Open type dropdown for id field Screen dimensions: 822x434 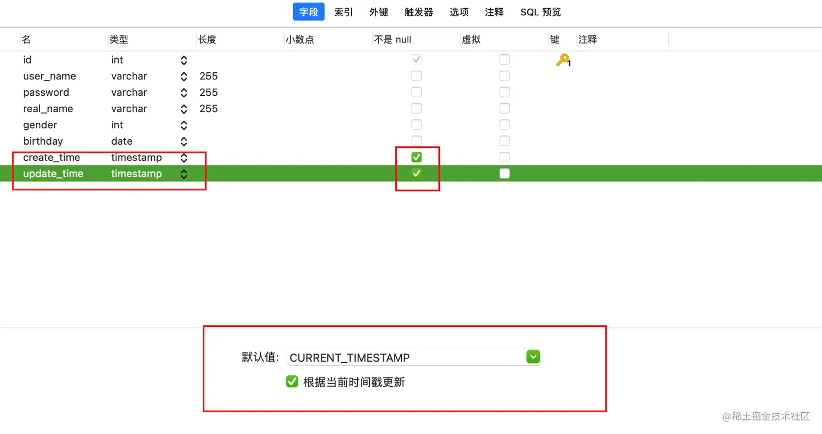pyautogui.click(x=184, y=60)
